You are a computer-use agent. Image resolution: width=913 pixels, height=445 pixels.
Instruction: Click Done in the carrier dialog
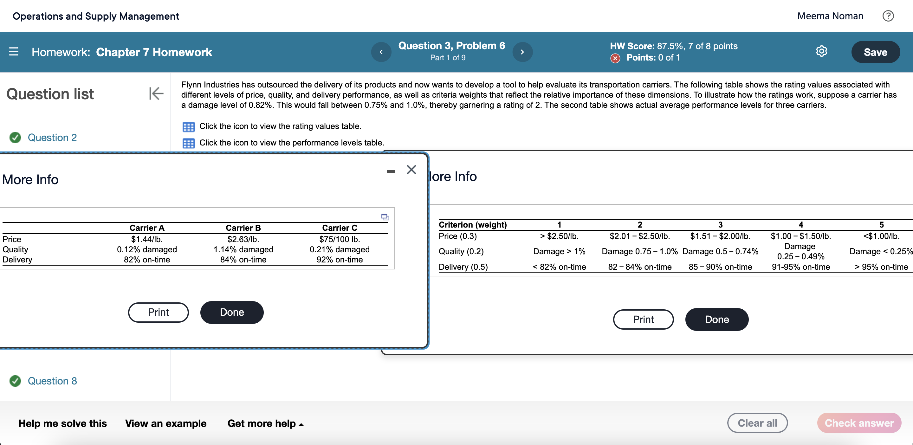click(x=232, y=312)
